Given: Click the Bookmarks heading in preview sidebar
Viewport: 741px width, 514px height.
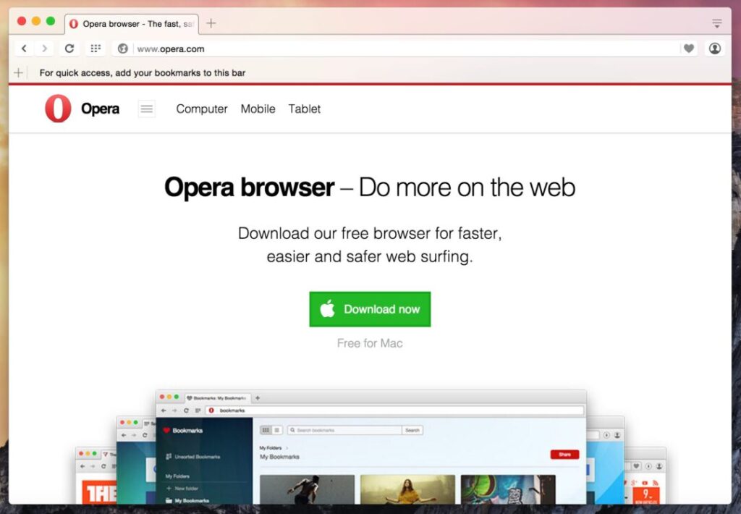Looking at the screenshot, I should [183, 430].
